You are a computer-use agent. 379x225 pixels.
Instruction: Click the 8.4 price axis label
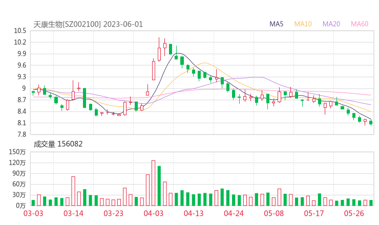[x=22, y=111]
